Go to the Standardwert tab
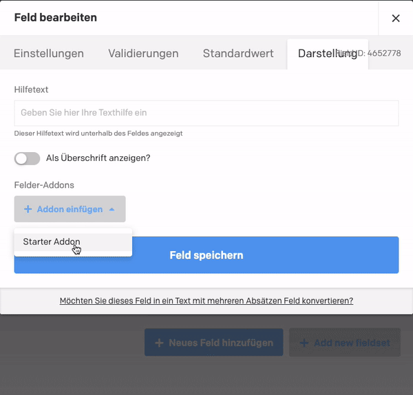This screenshot has height=395, width=413. (238, 54)
